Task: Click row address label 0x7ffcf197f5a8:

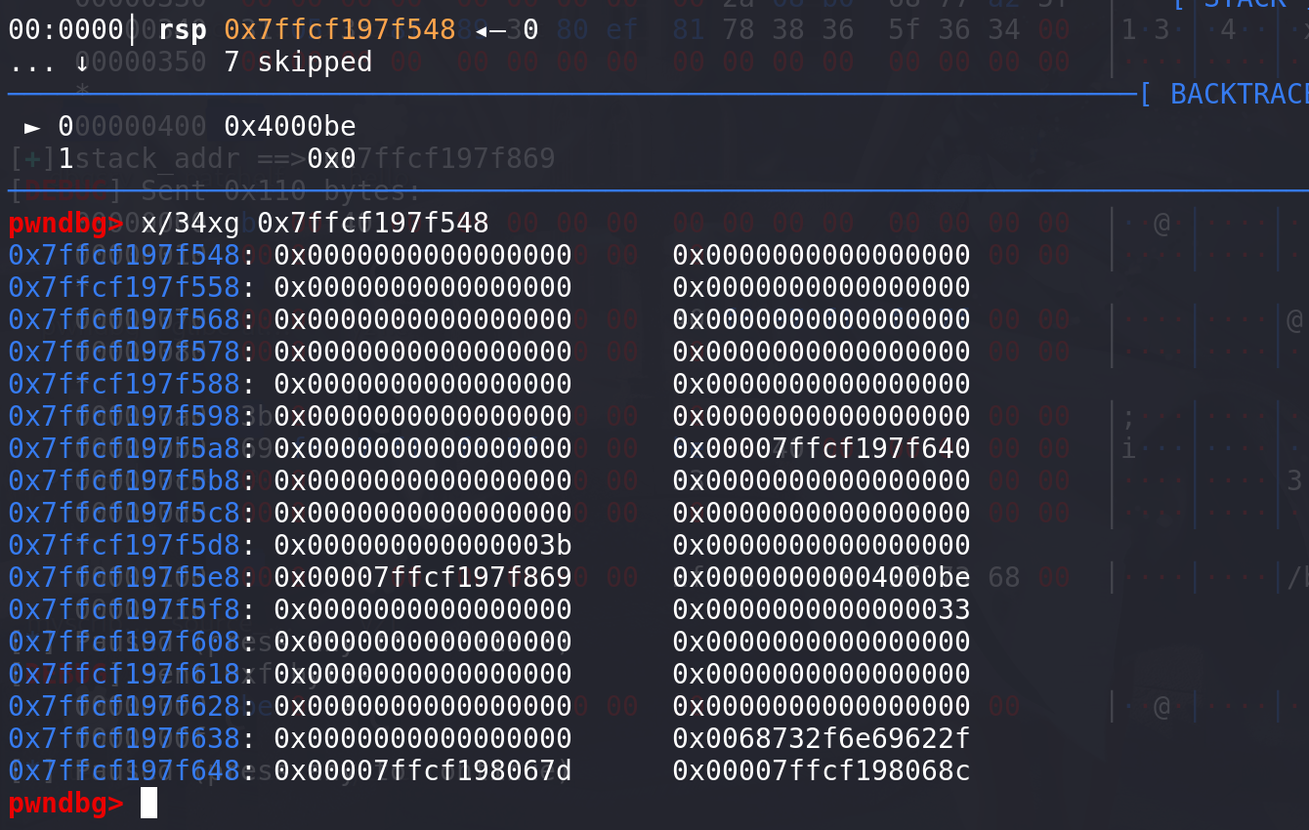Action: [132, 449]
